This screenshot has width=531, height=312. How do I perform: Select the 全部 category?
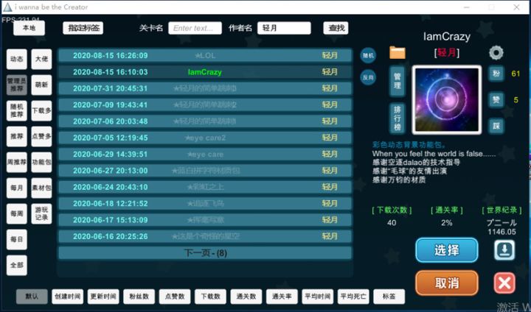pos(16,266)
